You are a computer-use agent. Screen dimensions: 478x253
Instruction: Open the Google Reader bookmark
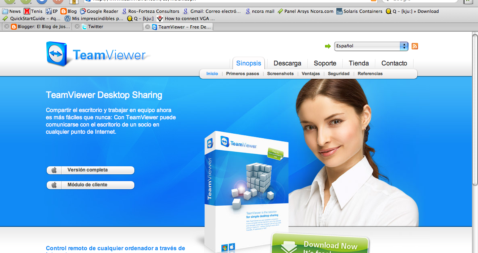click(99, 11)
